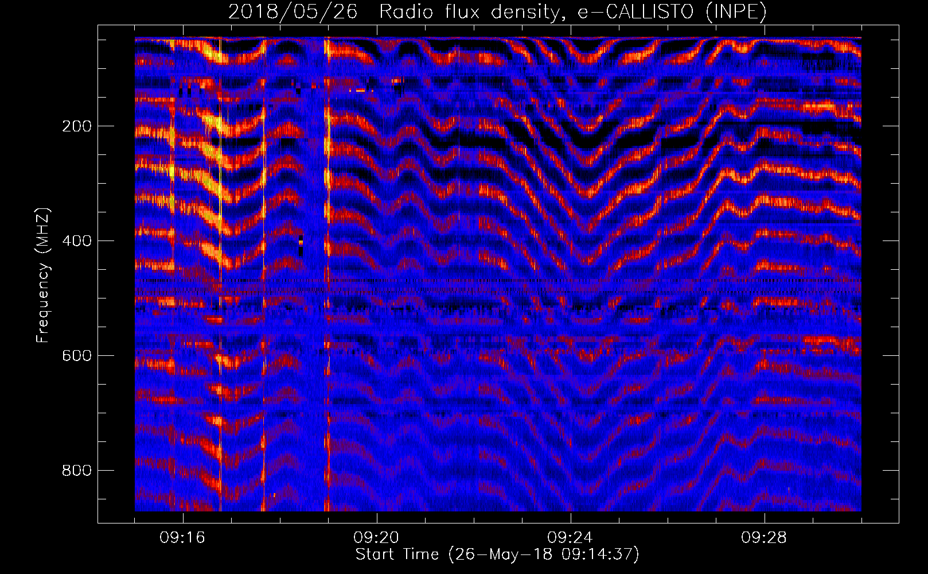The image size is (928, 574).
Task: Click the 600 frequency tick label
Action: point(77,356)
